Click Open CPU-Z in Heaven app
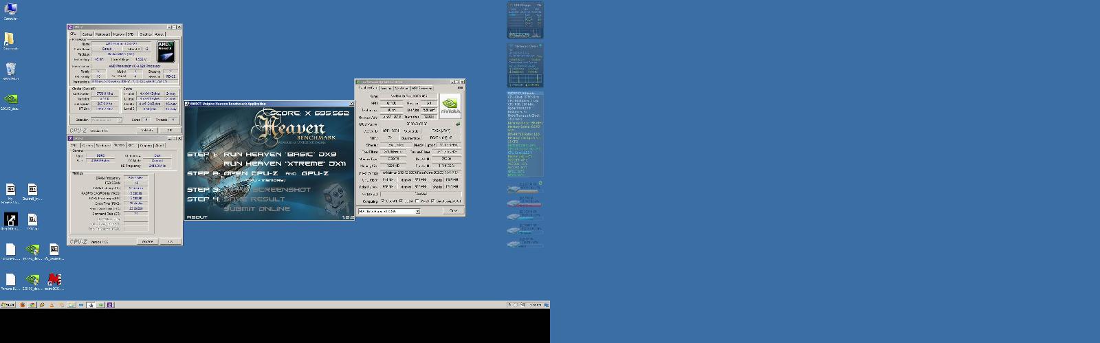This screenshot has width=1100, height=343. [252, 174]
